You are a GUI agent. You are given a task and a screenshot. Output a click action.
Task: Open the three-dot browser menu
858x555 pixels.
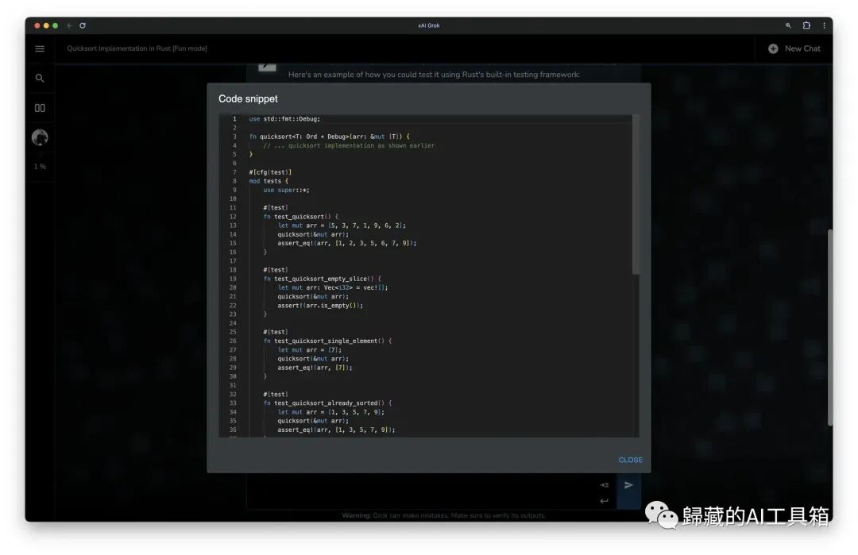click(824, 25)
